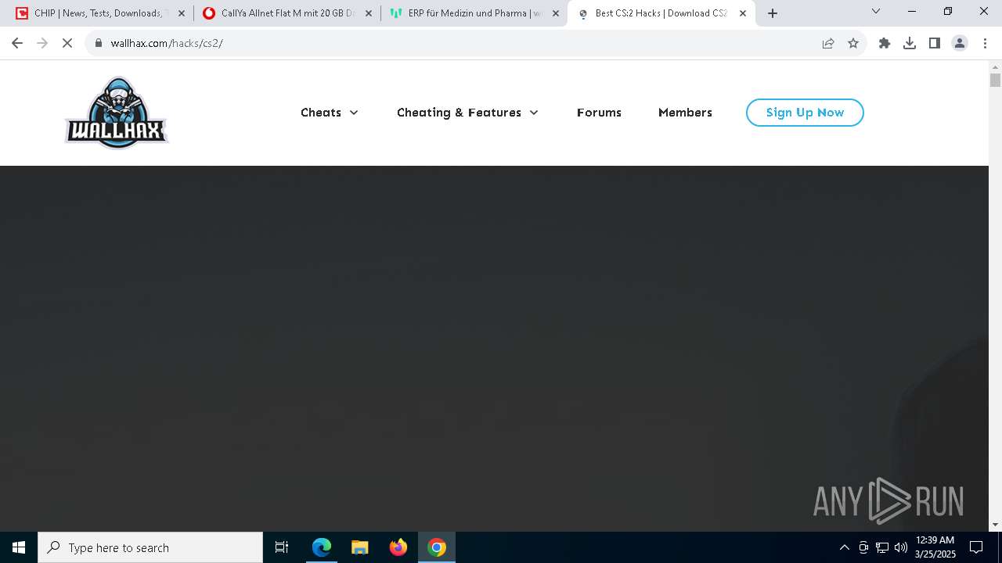
Task: Open the notification center icon
Action: pos(976,547)
